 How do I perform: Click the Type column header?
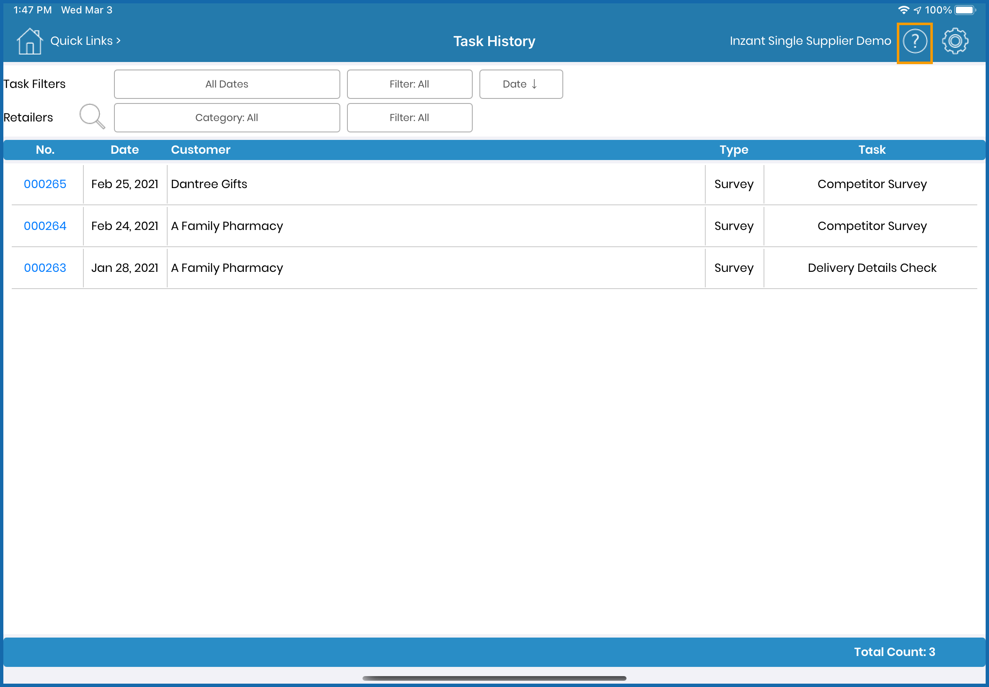point(734,150)
